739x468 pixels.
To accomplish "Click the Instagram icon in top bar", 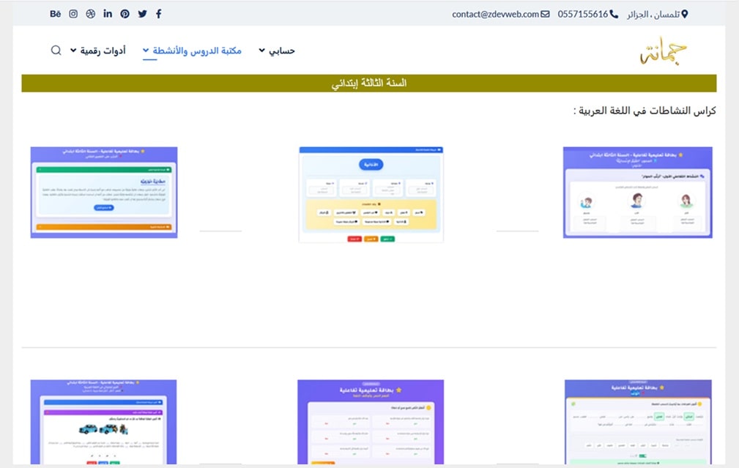I will click(73, 14).
